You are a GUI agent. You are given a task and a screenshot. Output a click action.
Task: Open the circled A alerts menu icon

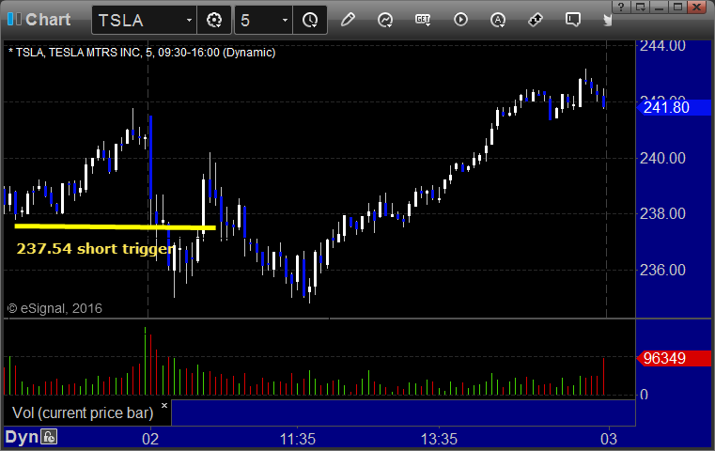click(498, 20)
